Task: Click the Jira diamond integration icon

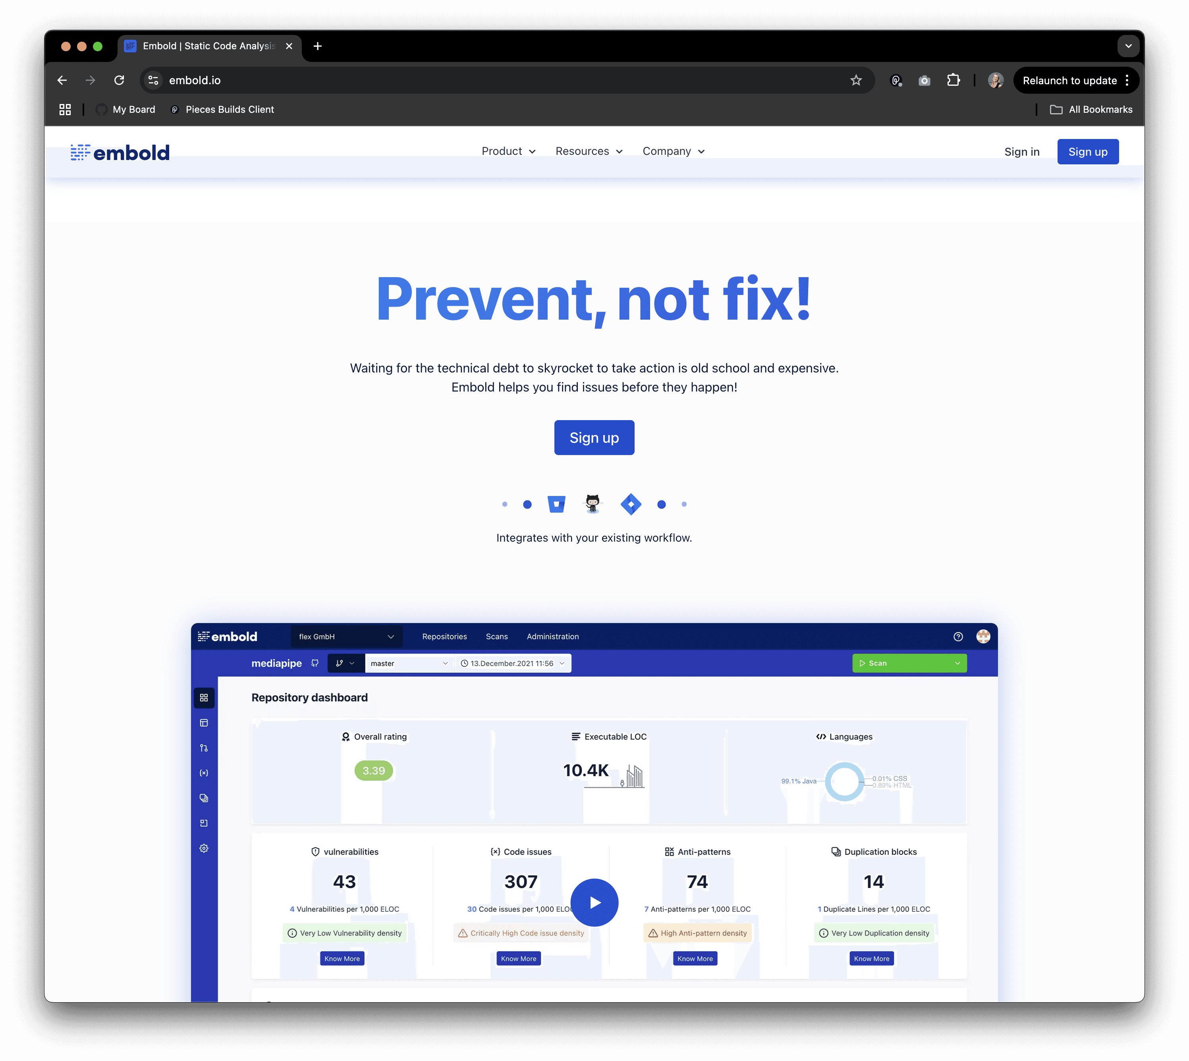Action: point(631,504)
